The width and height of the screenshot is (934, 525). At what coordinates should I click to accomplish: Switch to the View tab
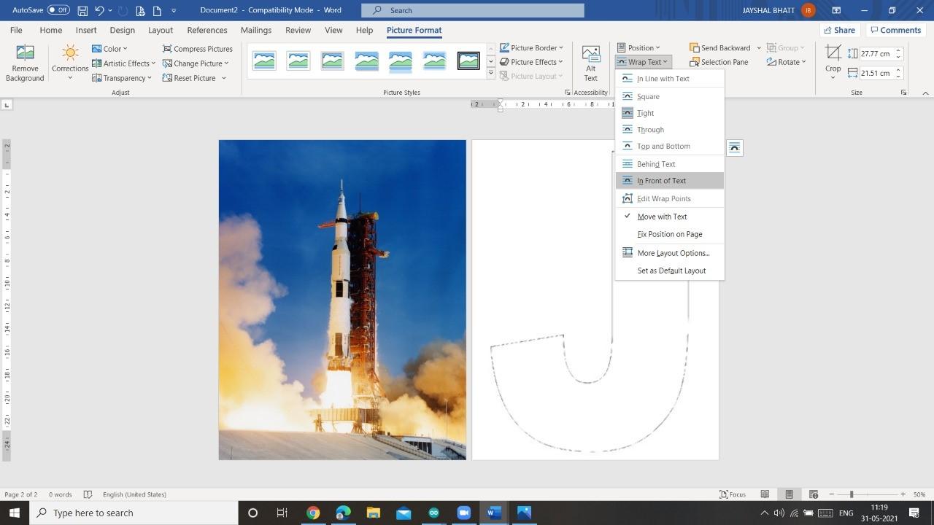click(x=333, y=30)
